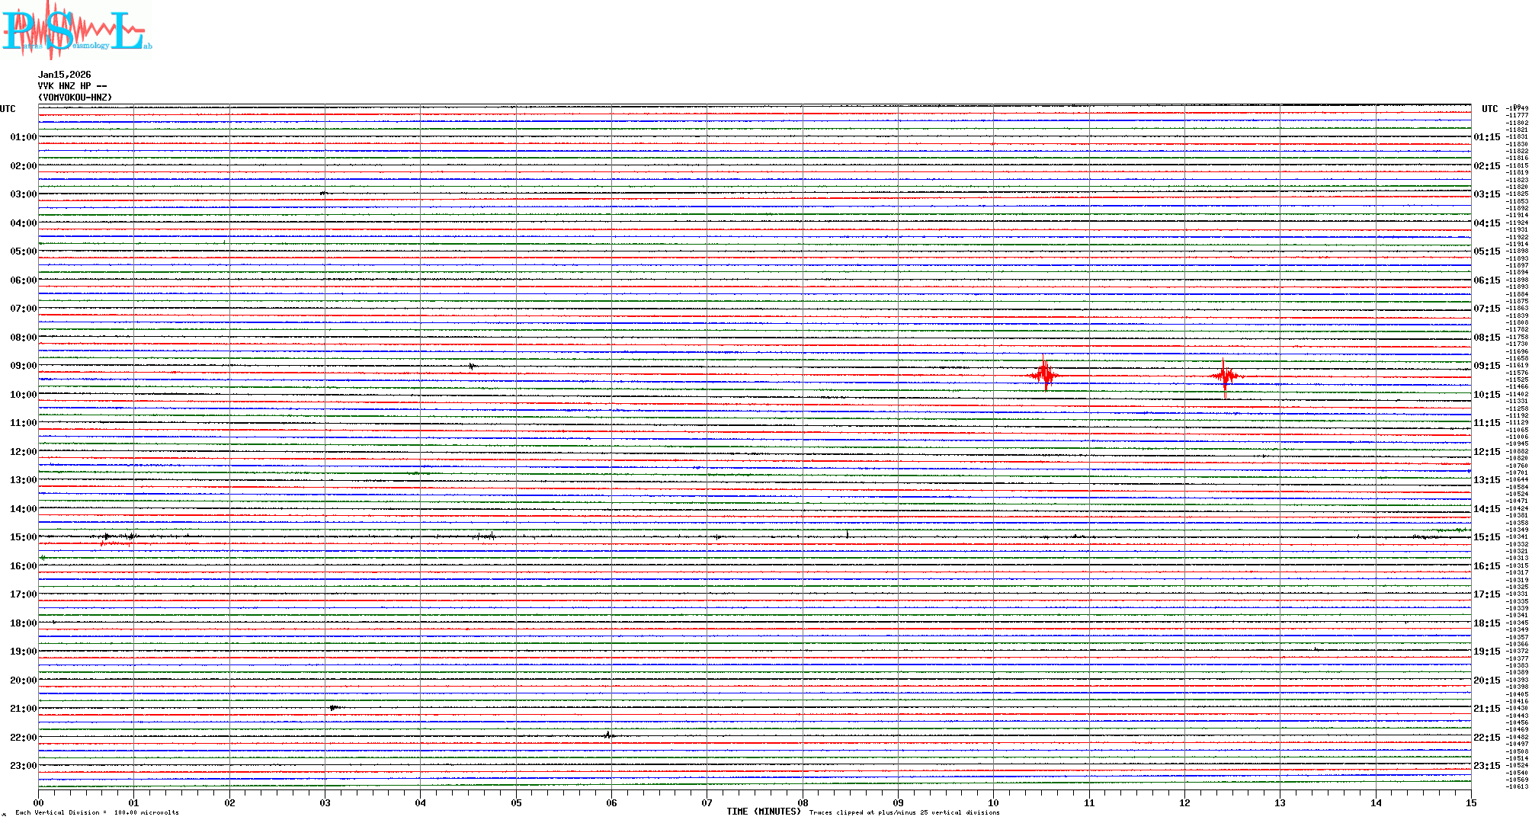The height and width of the screenshot is (823, 1532).
Task: Click the minute 08 tick label on the bottom axis
Action: tap(803, 802)
